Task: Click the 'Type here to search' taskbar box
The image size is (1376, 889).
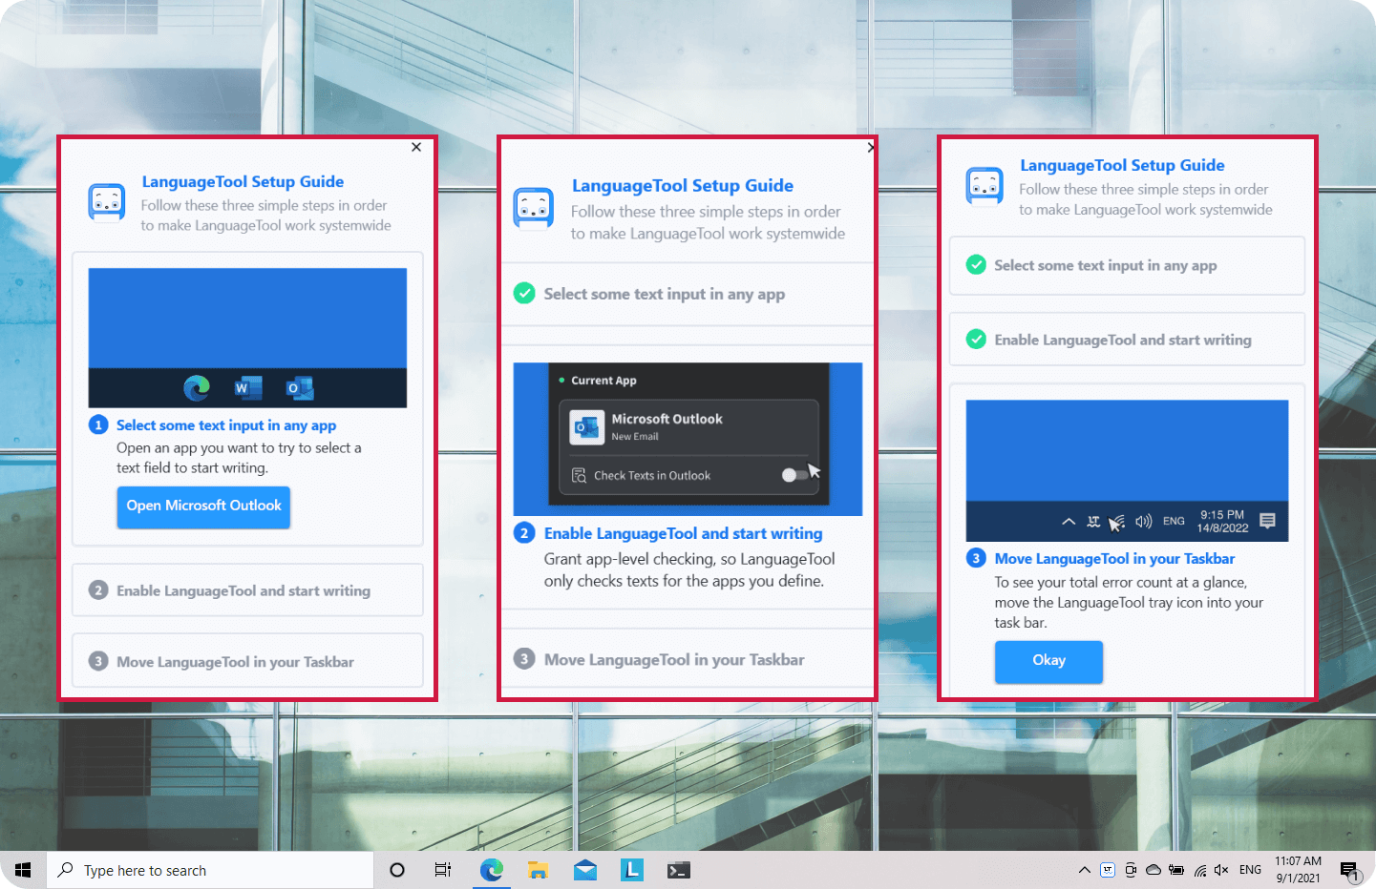Action: (x=210, y=870)
